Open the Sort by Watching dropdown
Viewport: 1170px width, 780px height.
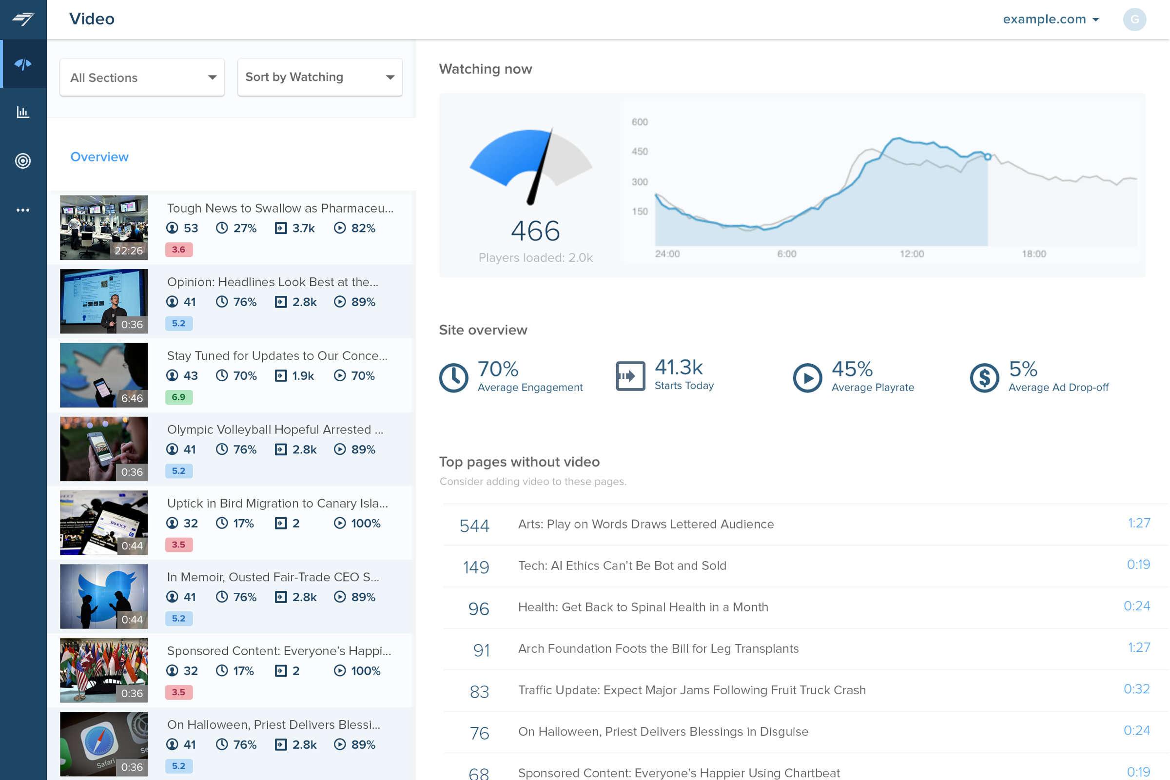(319, 77)
